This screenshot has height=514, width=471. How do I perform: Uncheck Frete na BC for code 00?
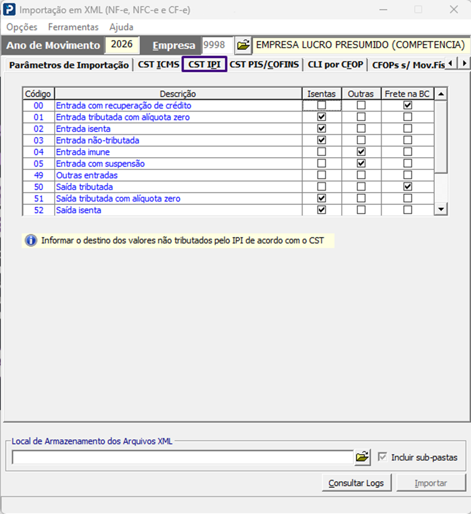(x=408, y=105)
